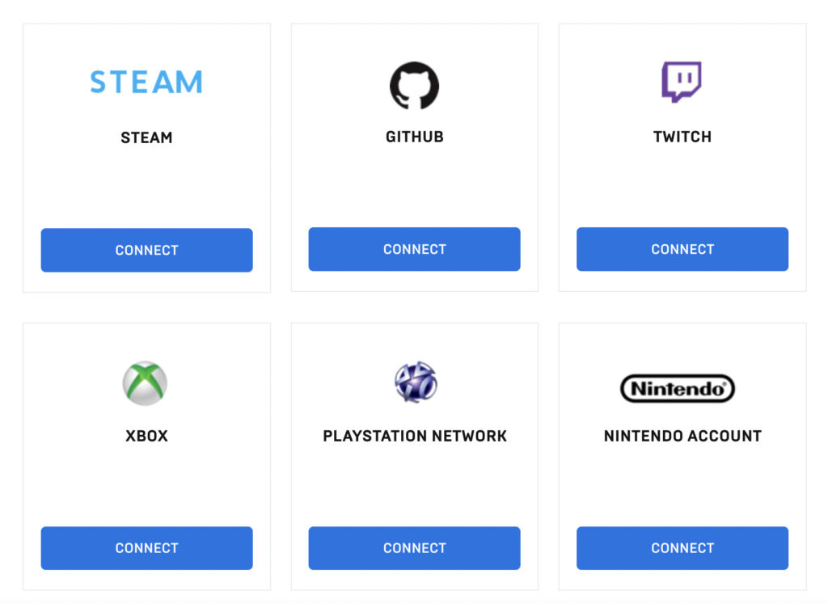Connect your Xbox account

click(x=146, y=548)
